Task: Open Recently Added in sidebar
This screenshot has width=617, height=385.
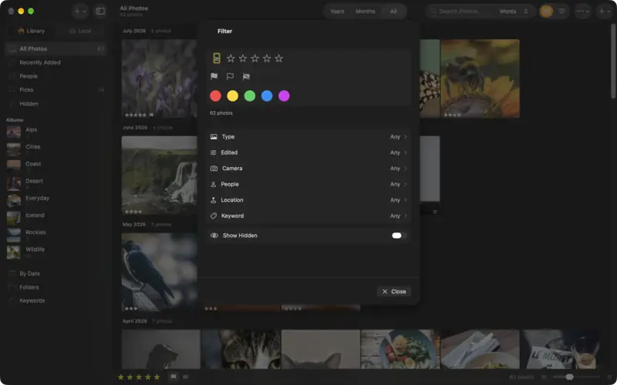Action: coord(56,62)
